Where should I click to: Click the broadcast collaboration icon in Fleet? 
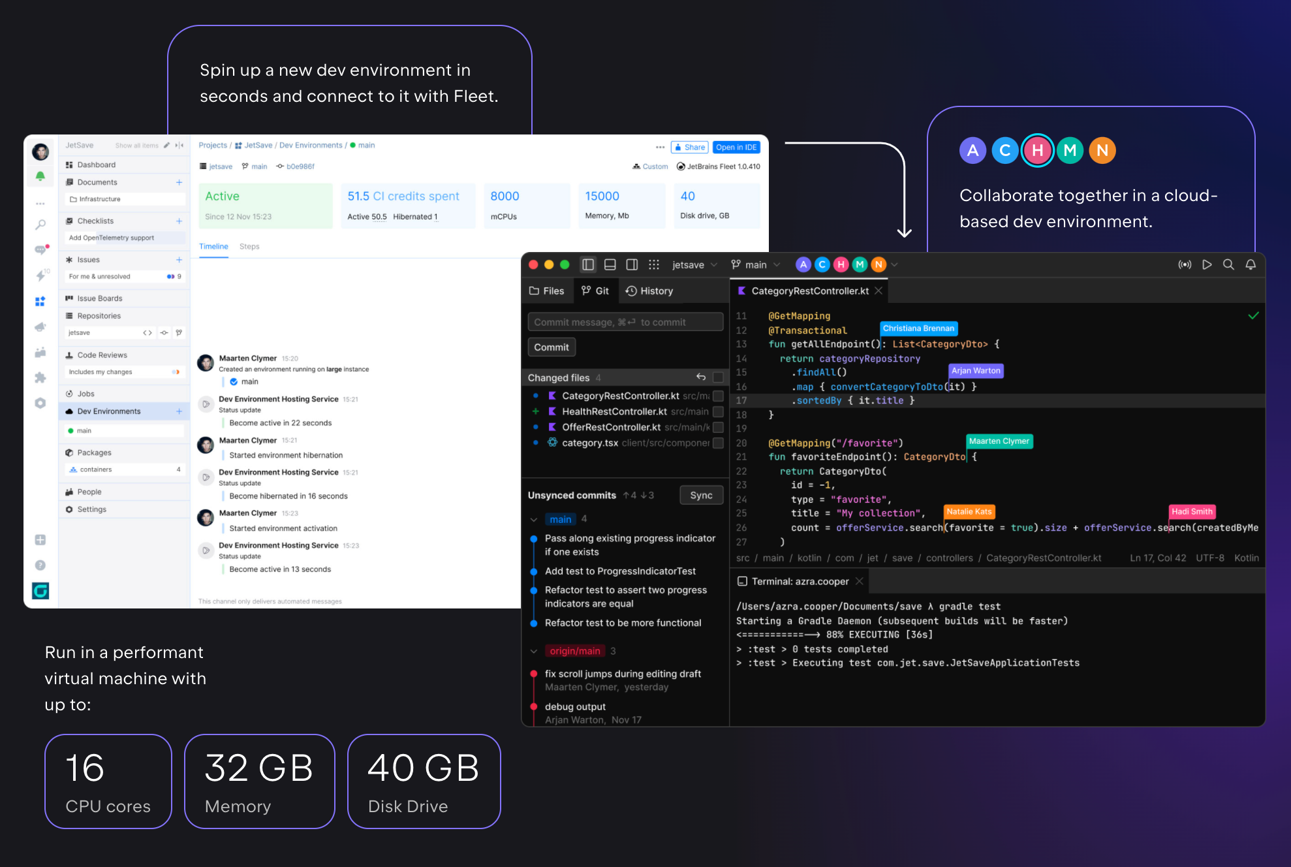pos(1185,264)
